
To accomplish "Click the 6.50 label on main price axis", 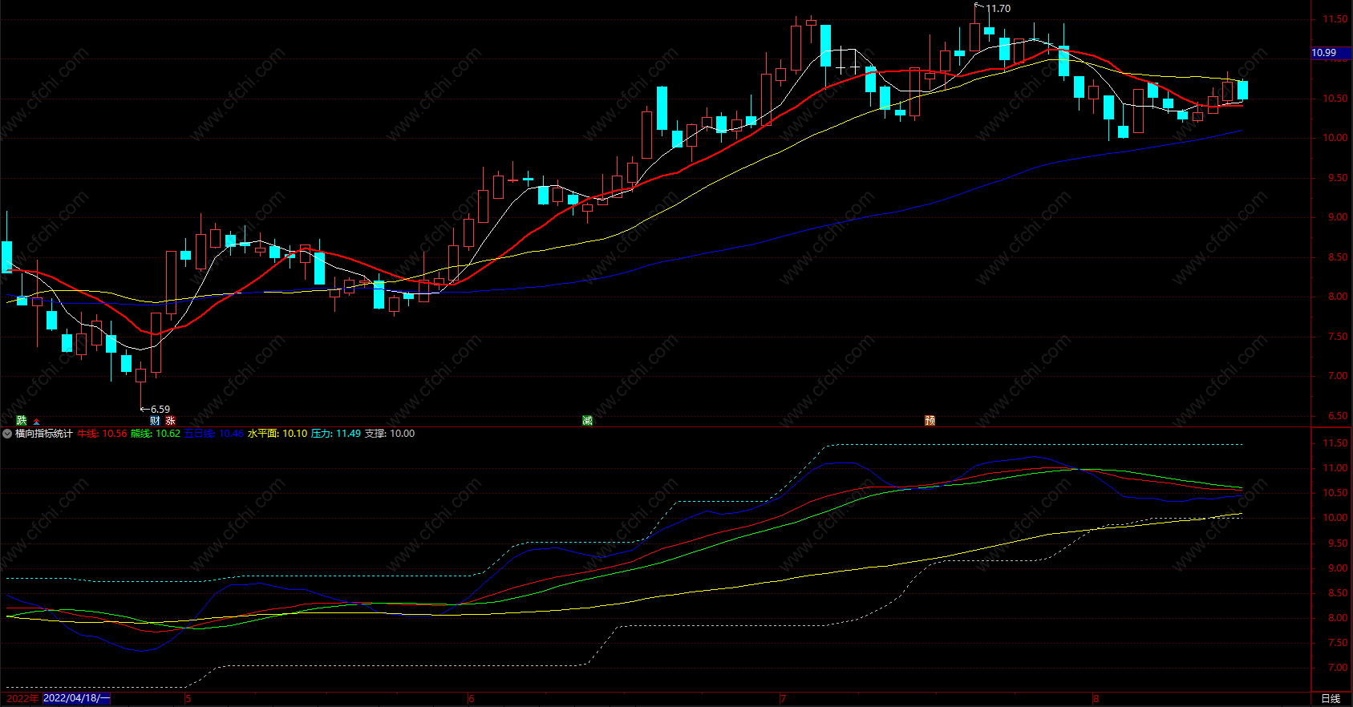I will (x=1337, y=416).
